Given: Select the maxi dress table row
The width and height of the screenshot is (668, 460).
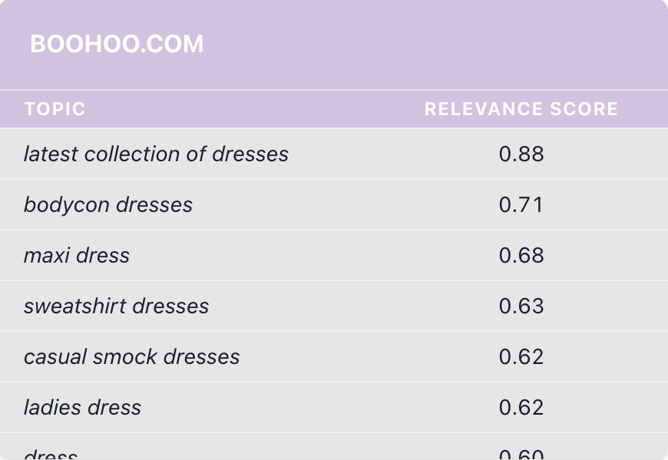Looking at the screenshot, I should (x=334, y=255).
